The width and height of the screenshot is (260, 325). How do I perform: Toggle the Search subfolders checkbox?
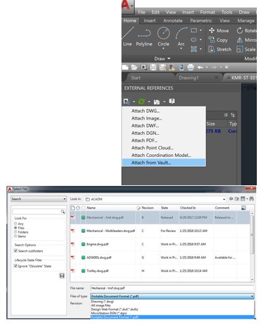[16, 250]
